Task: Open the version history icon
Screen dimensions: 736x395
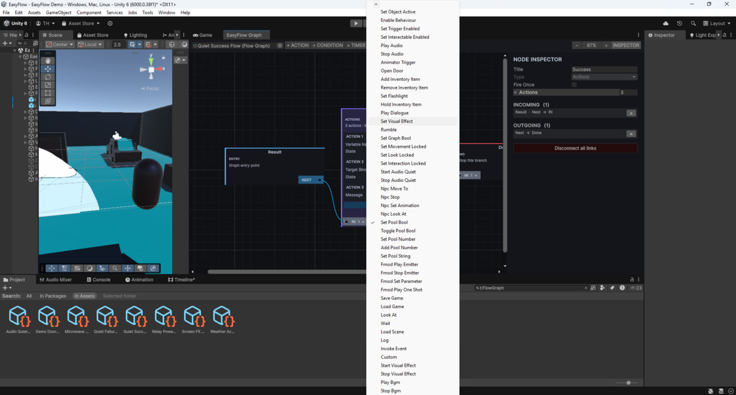Action: coord(680,23)
